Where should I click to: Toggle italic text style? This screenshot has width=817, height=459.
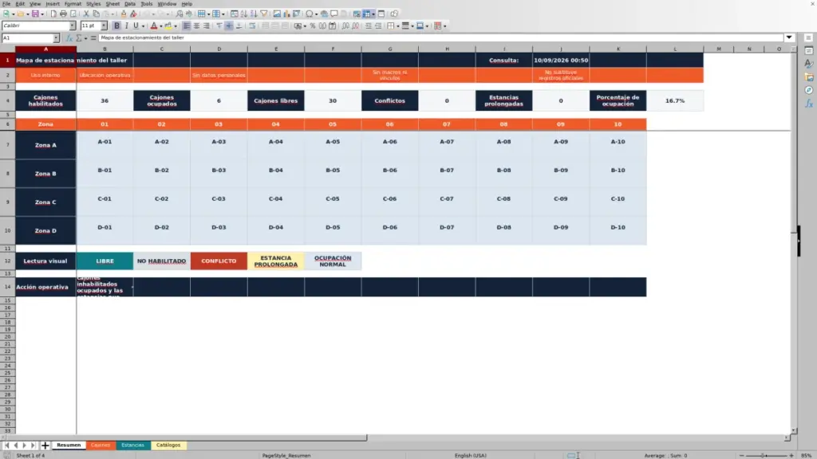[x=126, y=25]
